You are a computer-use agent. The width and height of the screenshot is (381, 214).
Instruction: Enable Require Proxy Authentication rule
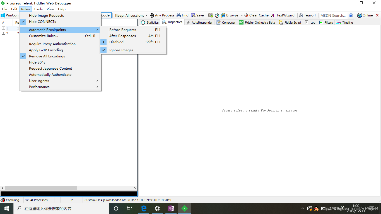pyautogui.click(x=60, y=44)
